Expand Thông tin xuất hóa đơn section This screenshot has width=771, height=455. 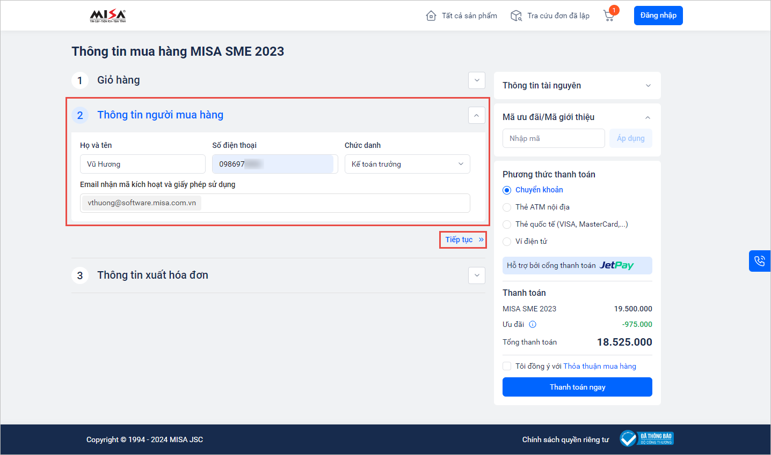[476, 275]
